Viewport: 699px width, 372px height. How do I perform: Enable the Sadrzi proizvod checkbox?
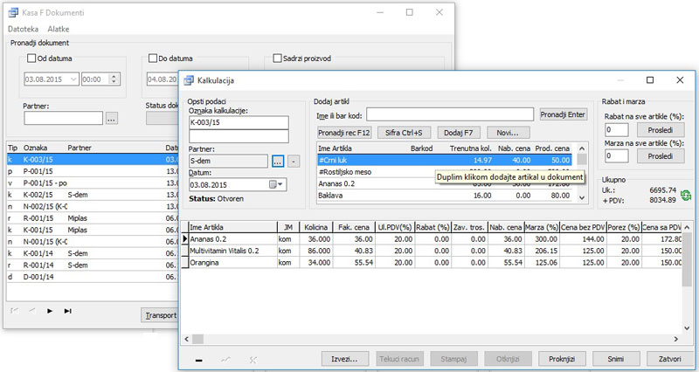coord(277,59)
